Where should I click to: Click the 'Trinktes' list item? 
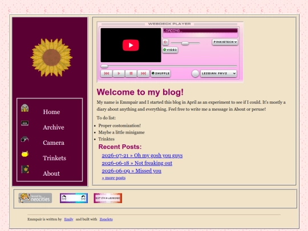[x=106, y=139]
